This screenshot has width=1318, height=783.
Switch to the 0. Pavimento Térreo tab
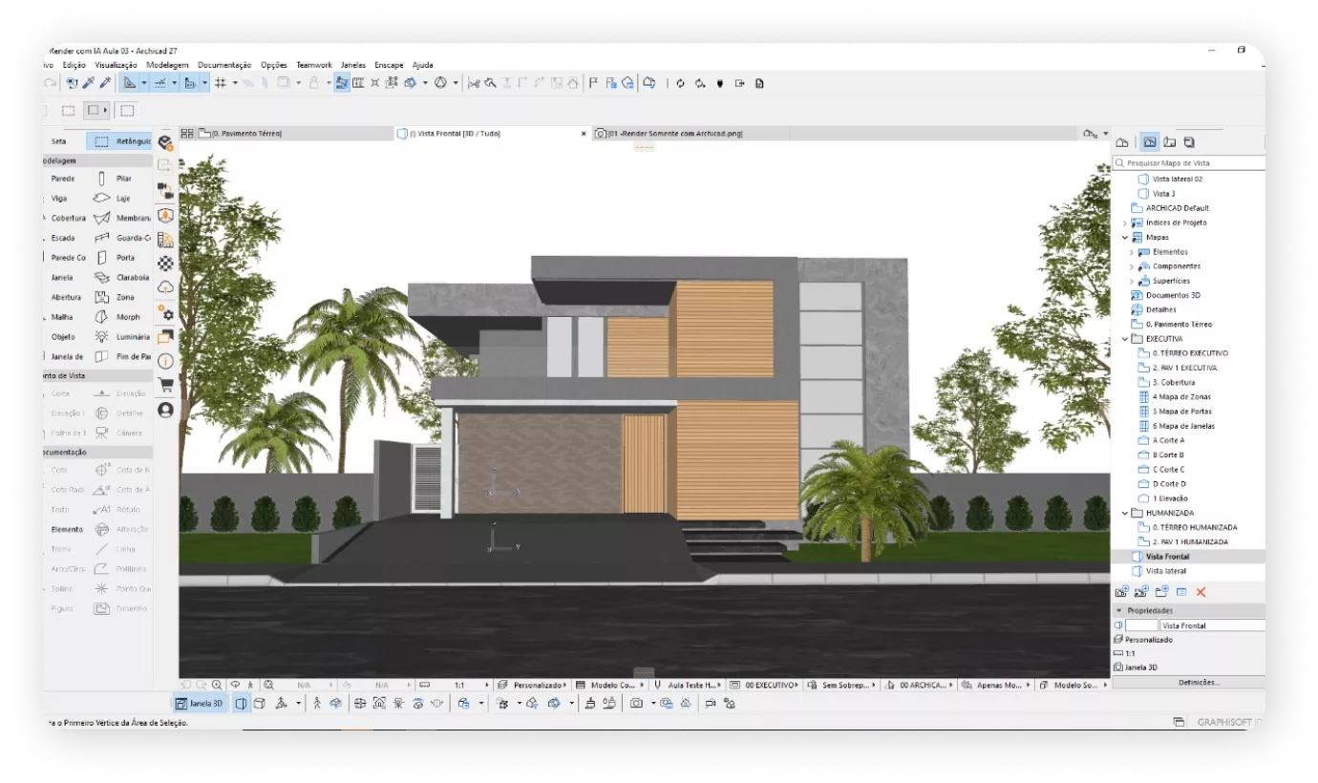point(246,134)
